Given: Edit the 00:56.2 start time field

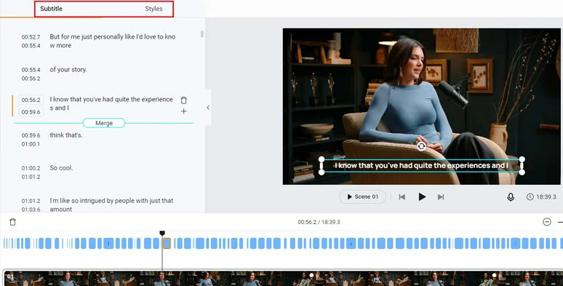Looking at the screenshot, I should pyautogui.click(x=31, y=100).
